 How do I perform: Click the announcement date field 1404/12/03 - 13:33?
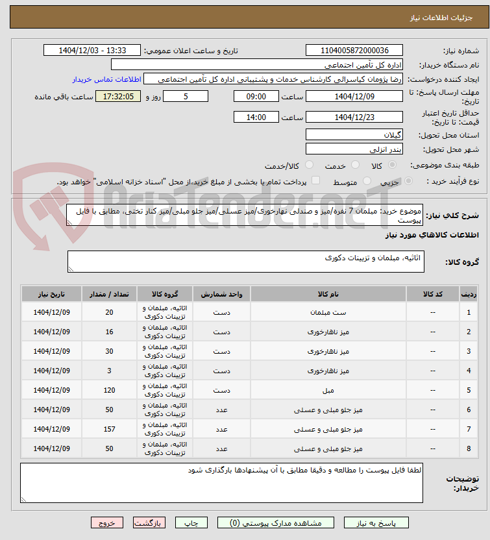pyautogui.click(x=92, y=50)
